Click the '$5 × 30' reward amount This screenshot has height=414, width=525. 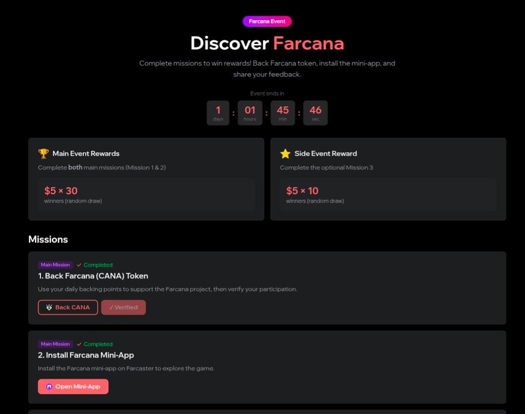coord(61,191)
